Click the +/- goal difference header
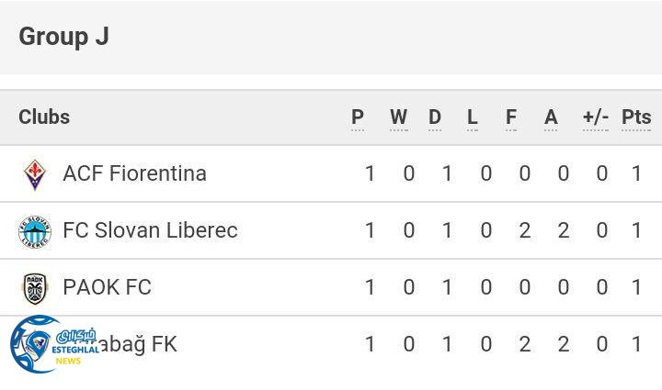662x390 pixels. pos(596,117)
